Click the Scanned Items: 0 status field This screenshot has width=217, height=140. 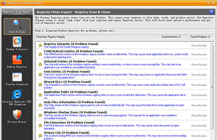pyautogui.click(x=171, y=37)
